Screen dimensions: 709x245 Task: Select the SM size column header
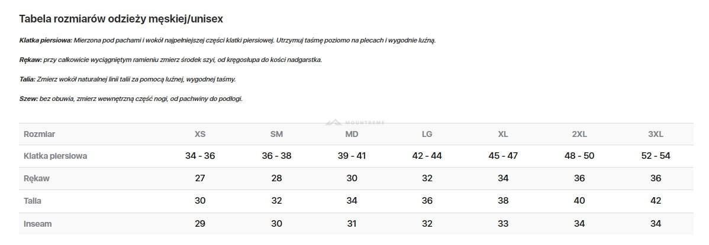click(x=276, y=134)
